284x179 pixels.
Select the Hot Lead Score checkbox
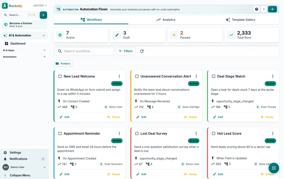[214, 133]
